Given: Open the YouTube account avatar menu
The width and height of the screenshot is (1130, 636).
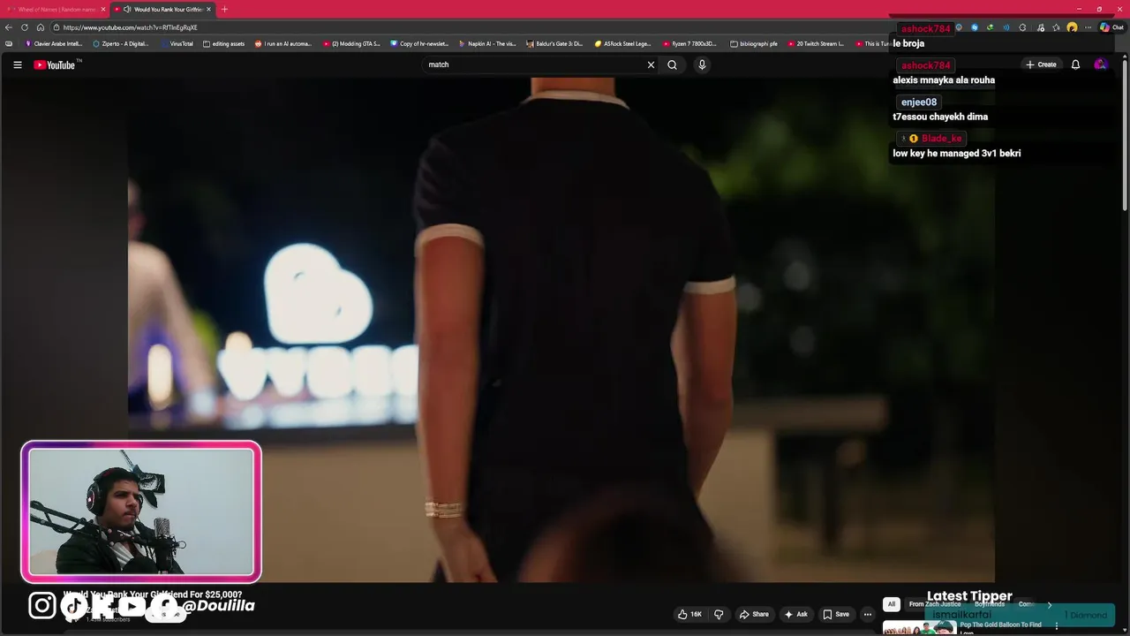Looking at the screenshot, I should point(1100,64).
